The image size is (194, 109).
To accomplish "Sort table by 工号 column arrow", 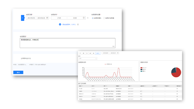I will pos(94,86).
